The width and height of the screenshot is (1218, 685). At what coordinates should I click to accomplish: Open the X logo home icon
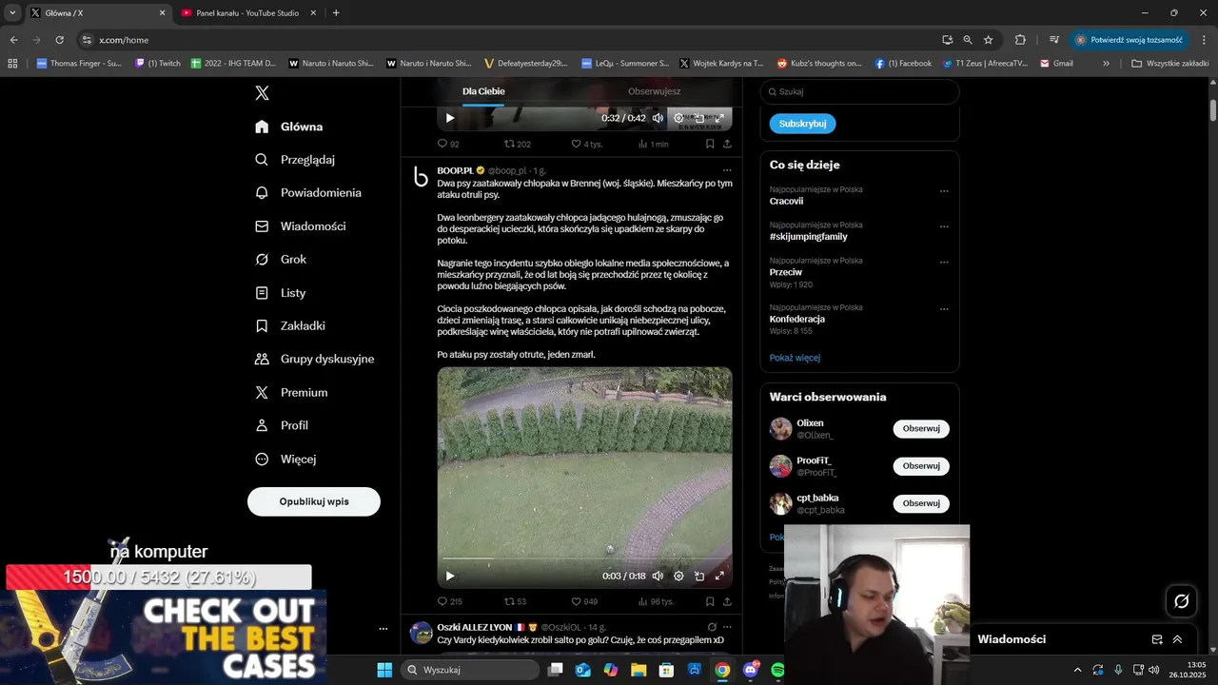point(262,93)
